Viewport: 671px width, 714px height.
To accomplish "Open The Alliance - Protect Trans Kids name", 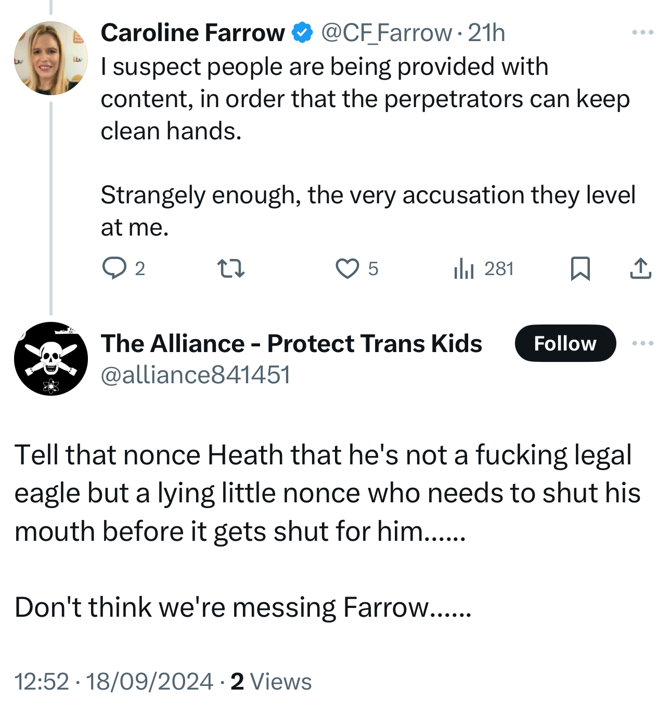I will point(291,343).
